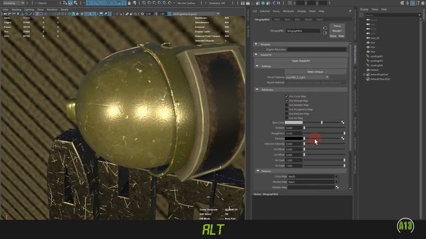Click the Color Map connection icon

point(337,177)
